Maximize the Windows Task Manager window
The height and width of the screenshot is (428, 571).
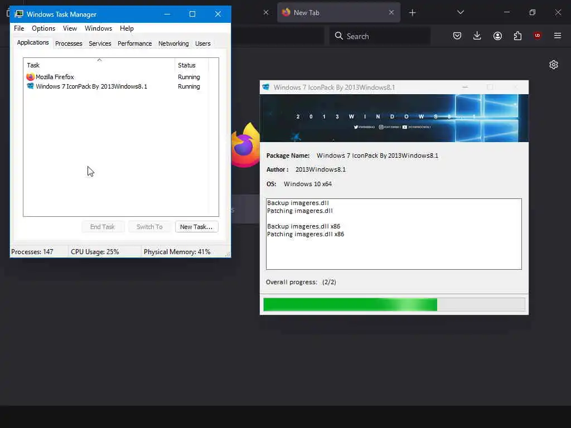192,14
